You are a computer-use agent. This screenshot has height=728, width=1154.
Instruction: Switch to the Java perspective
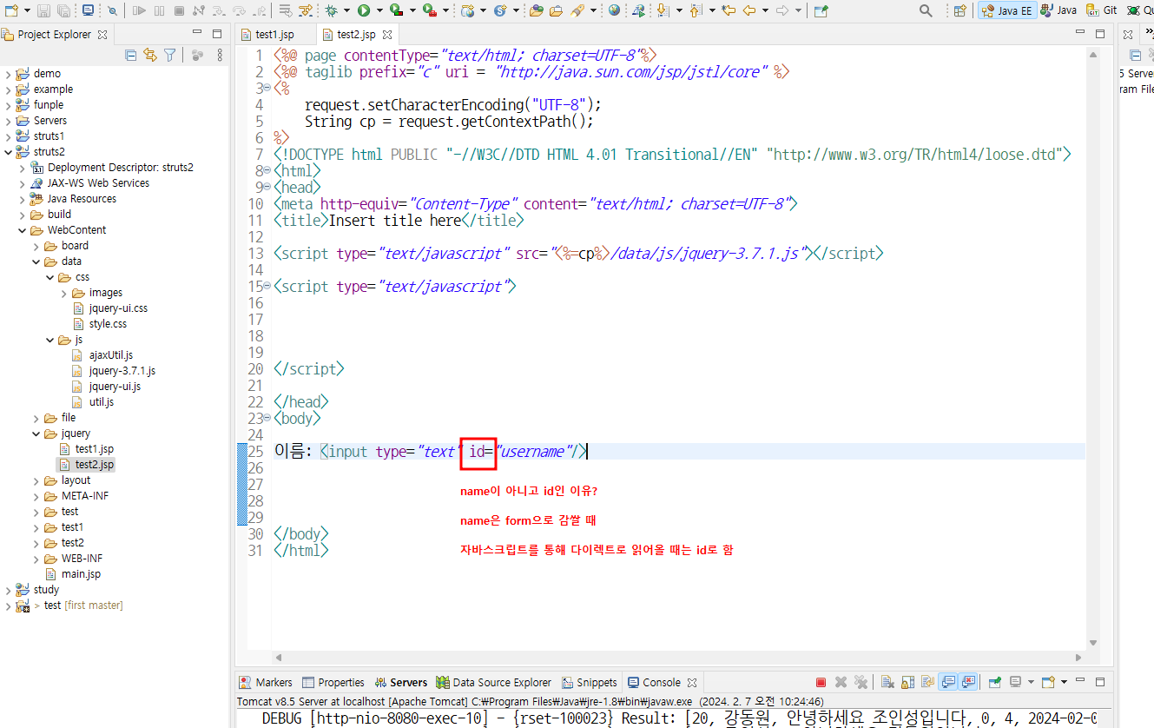(1058, 10)
